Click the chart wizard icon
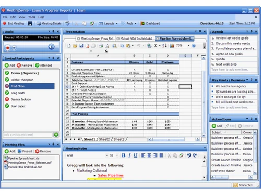Screen dimensions: 261x195 pos(172,46)
